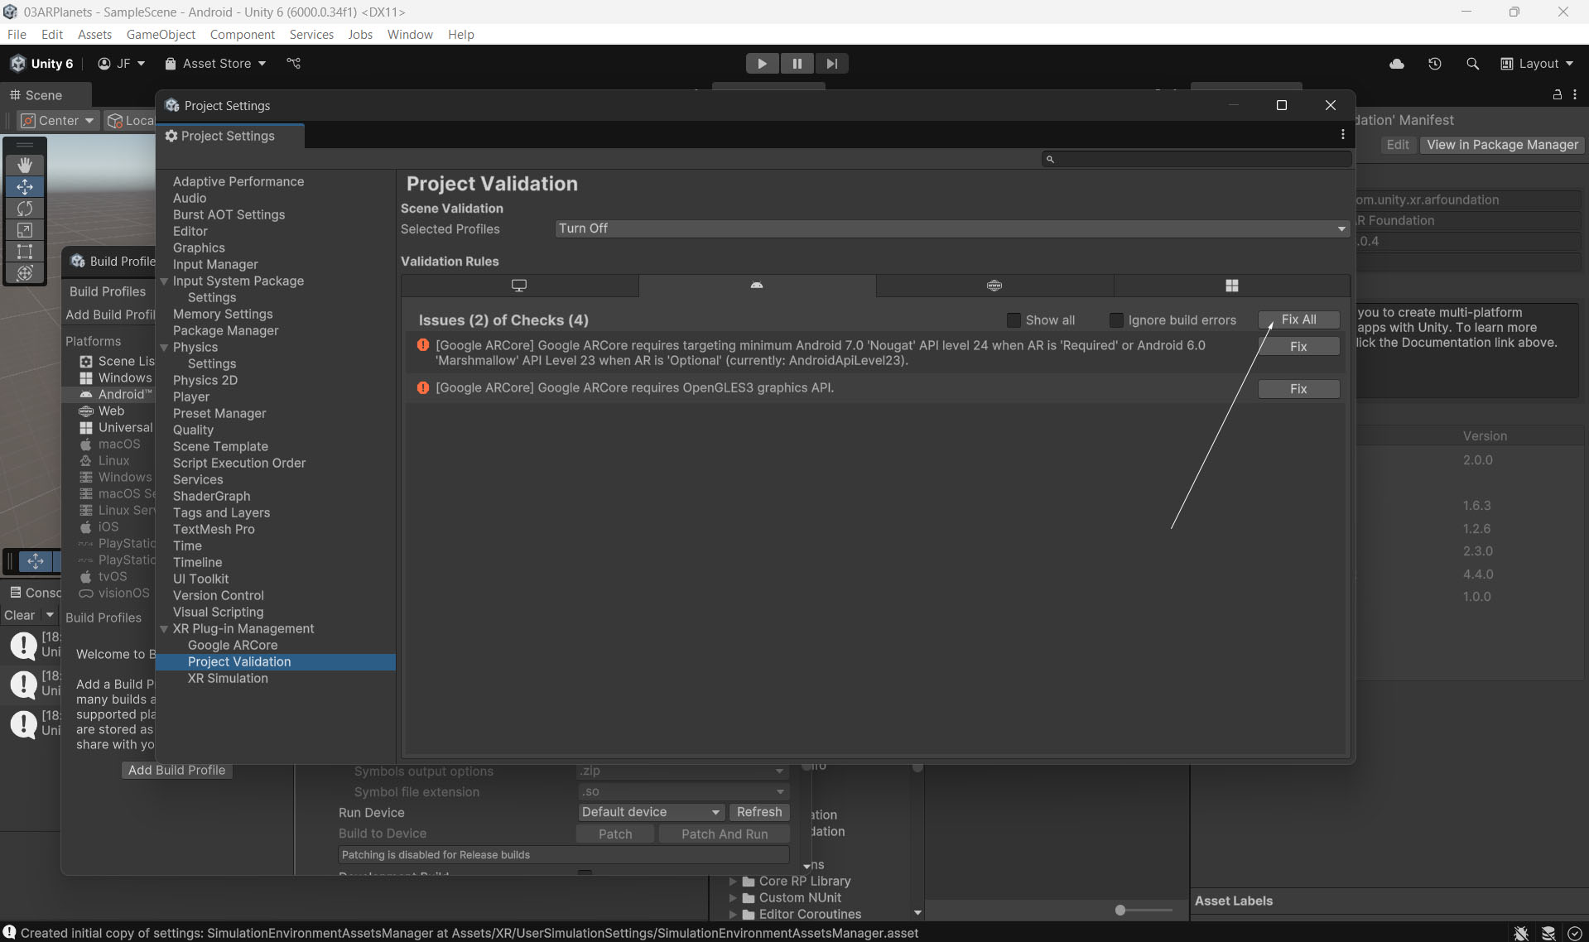The width and height of the screenshot is (1589, 942).
Task: Open the undo history icon
Action: point(1434,64)
